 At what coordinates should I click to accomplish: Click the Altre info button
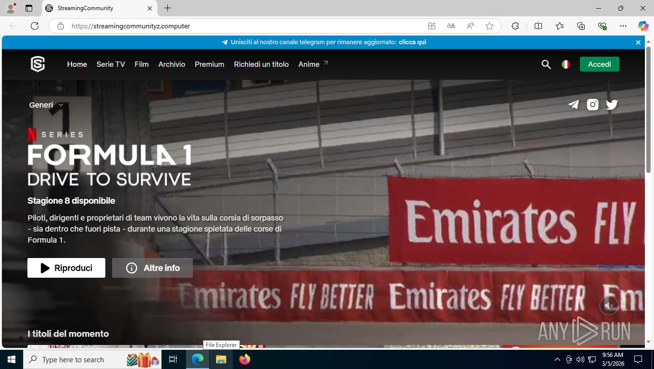[x=152, y=268]
